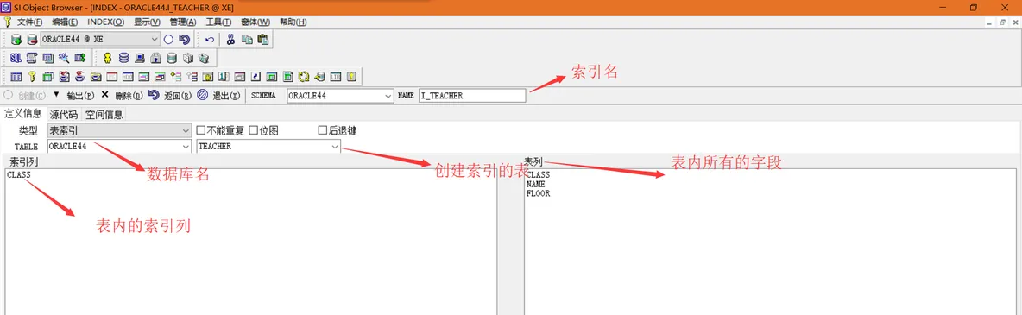
Task: Open the 编辑(E) menu
Action: click(65, 22)
